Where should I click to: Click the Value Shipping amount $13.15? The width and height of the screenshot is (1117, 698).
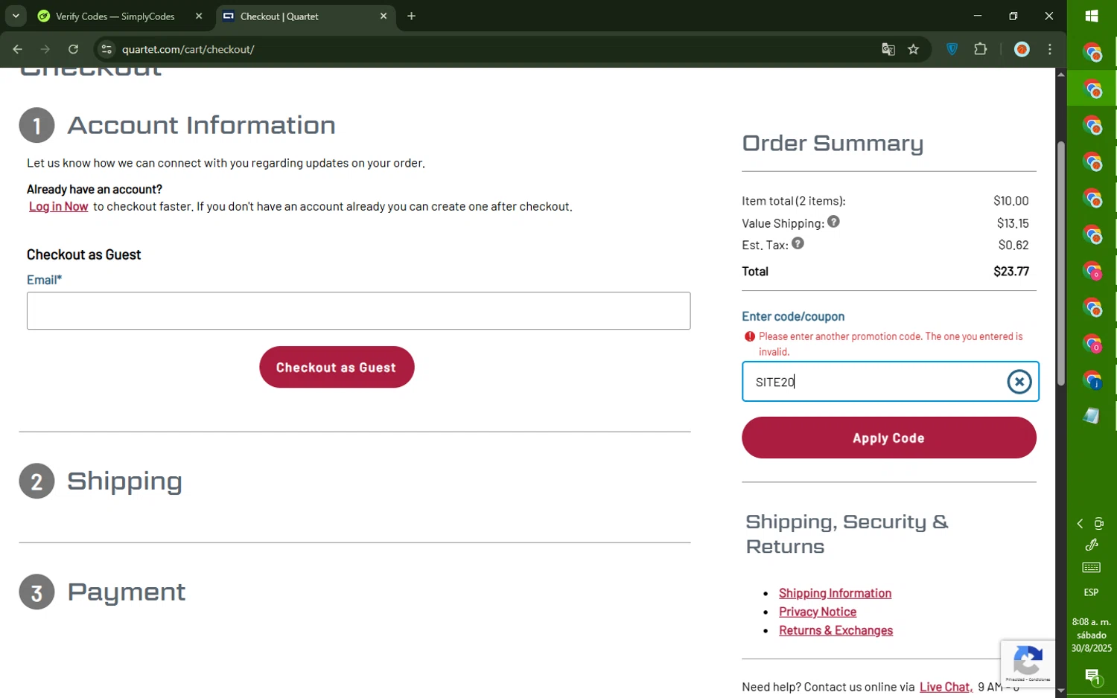(x=1013, y=223)
